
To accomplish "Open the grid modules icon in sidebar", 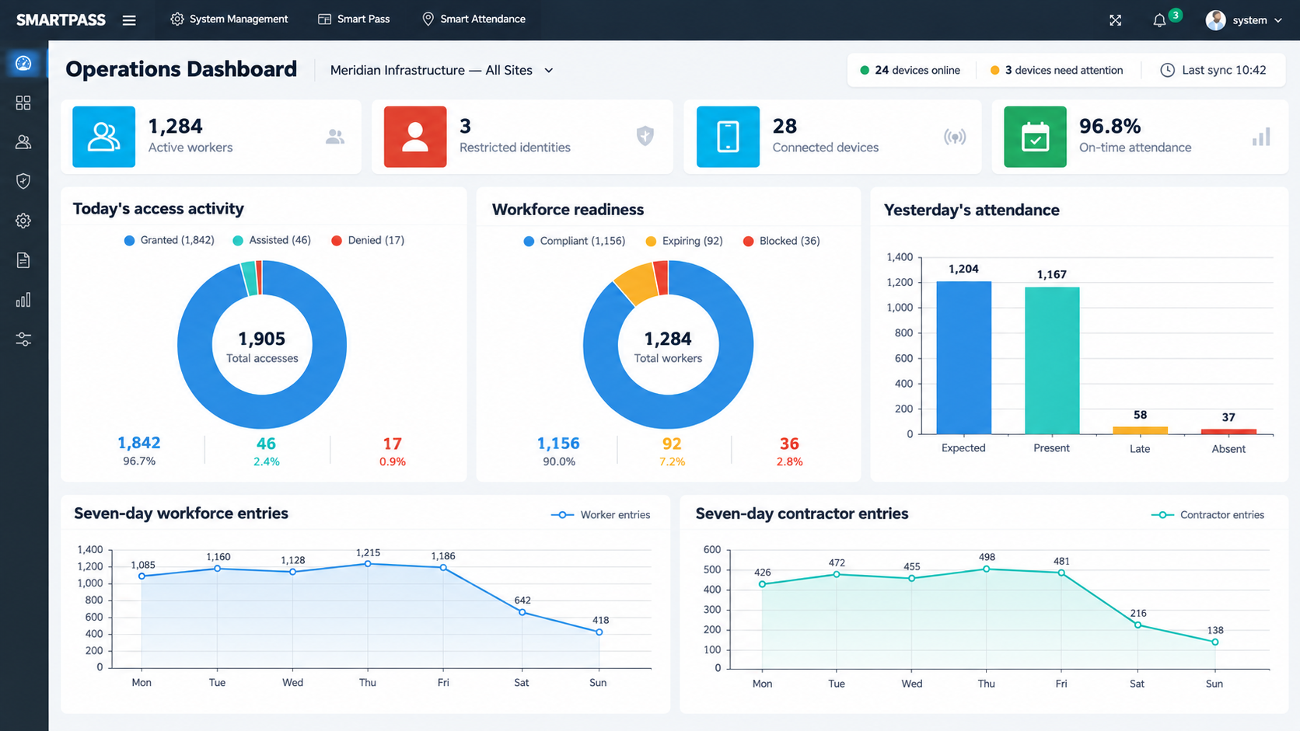I will 23,103.
